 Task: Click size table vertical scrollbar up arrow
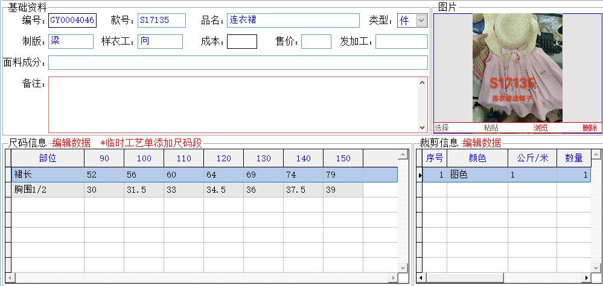pyautogui.click(x=403, y=155)
